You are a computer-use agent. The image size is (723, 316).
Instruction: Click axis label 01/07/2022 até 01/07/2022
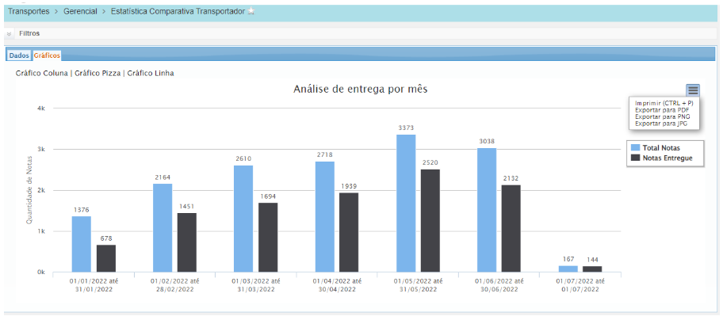click(580, 284)
